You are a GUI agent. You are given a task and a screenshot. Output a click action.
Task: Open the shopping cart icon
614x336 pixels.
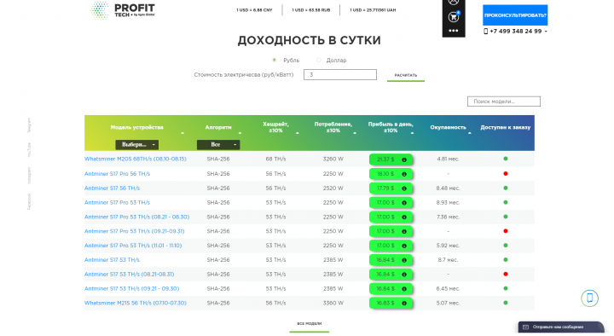click(x=454, y=17)
